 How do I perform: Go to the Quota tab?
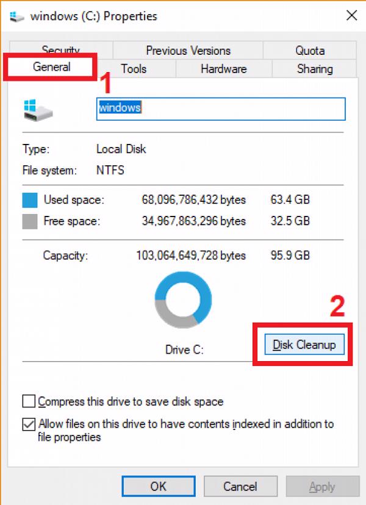310,51
